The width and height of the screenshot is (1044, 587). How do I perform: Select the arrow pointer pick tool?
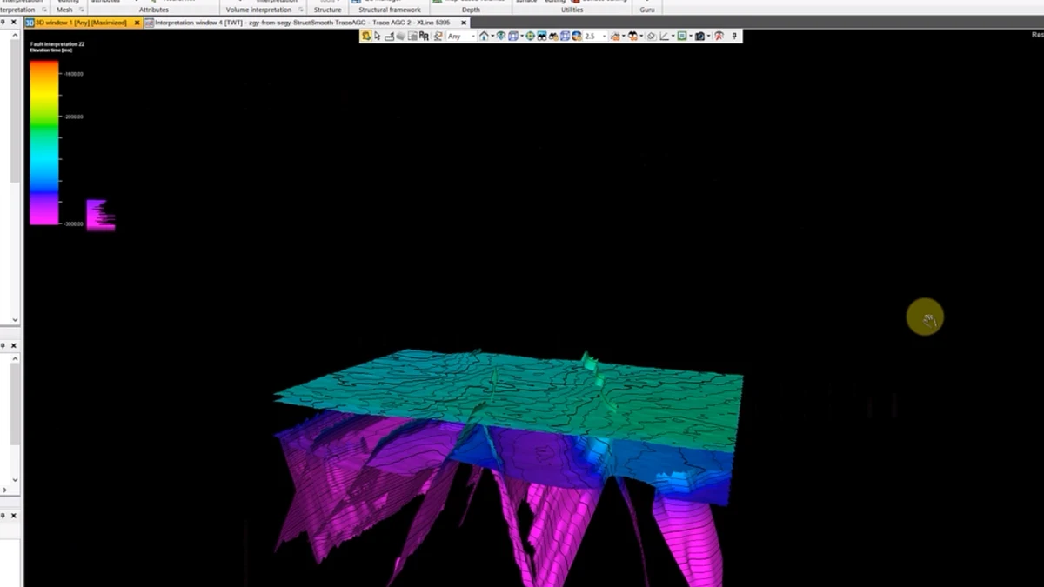point(378,37)
